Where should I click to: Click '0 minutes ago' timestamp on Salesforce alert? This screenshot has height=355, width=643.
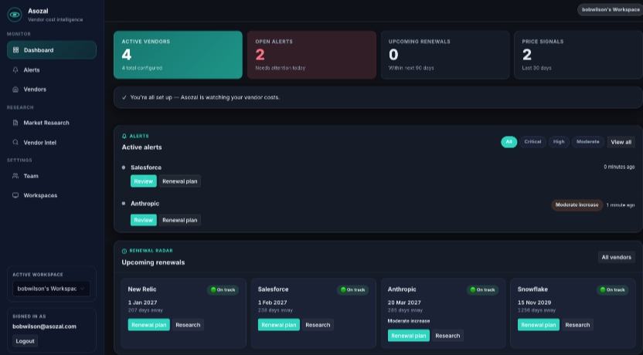619,167
